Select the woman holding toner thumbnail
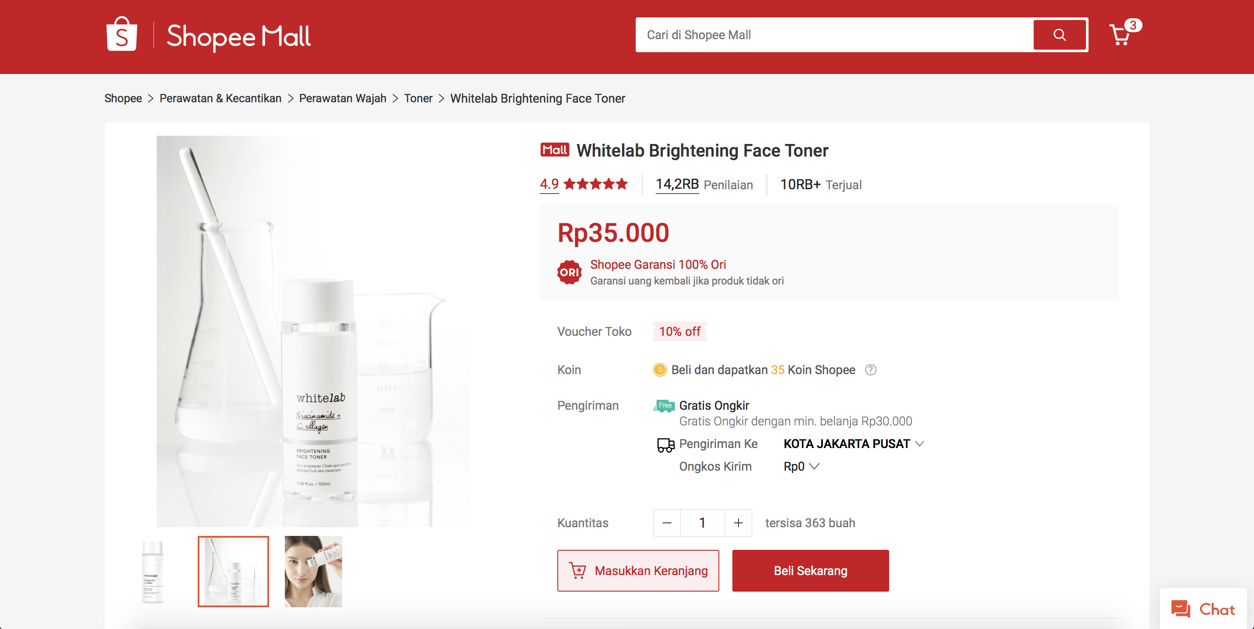Screen dimensions: 1254x629 (x=313, y=572)
